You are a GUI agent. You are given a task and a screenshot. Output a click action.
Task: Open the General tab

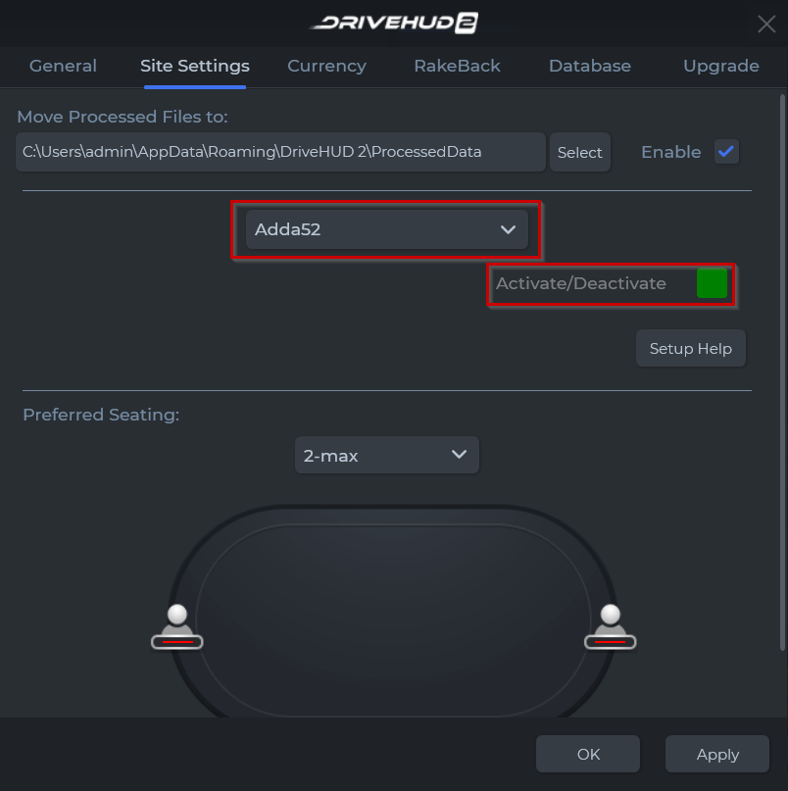point(63,66)
